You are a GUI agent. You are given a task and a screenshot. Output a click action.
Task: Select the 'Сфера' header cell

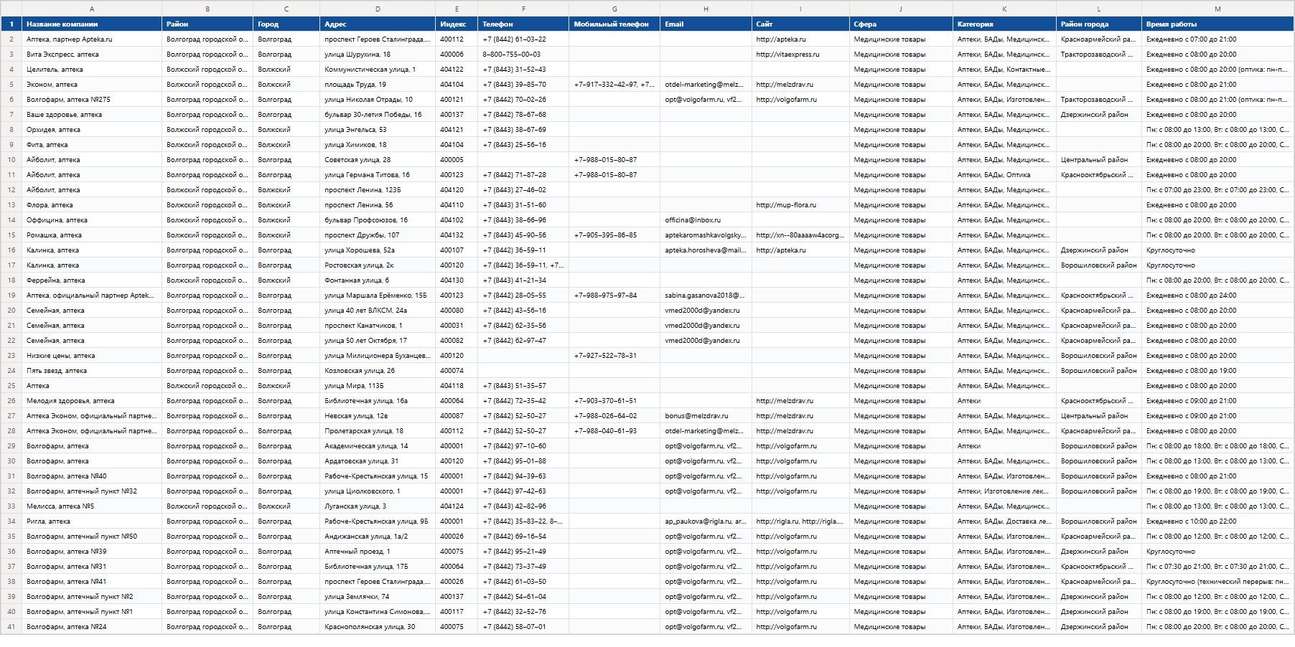coord(901,24)
